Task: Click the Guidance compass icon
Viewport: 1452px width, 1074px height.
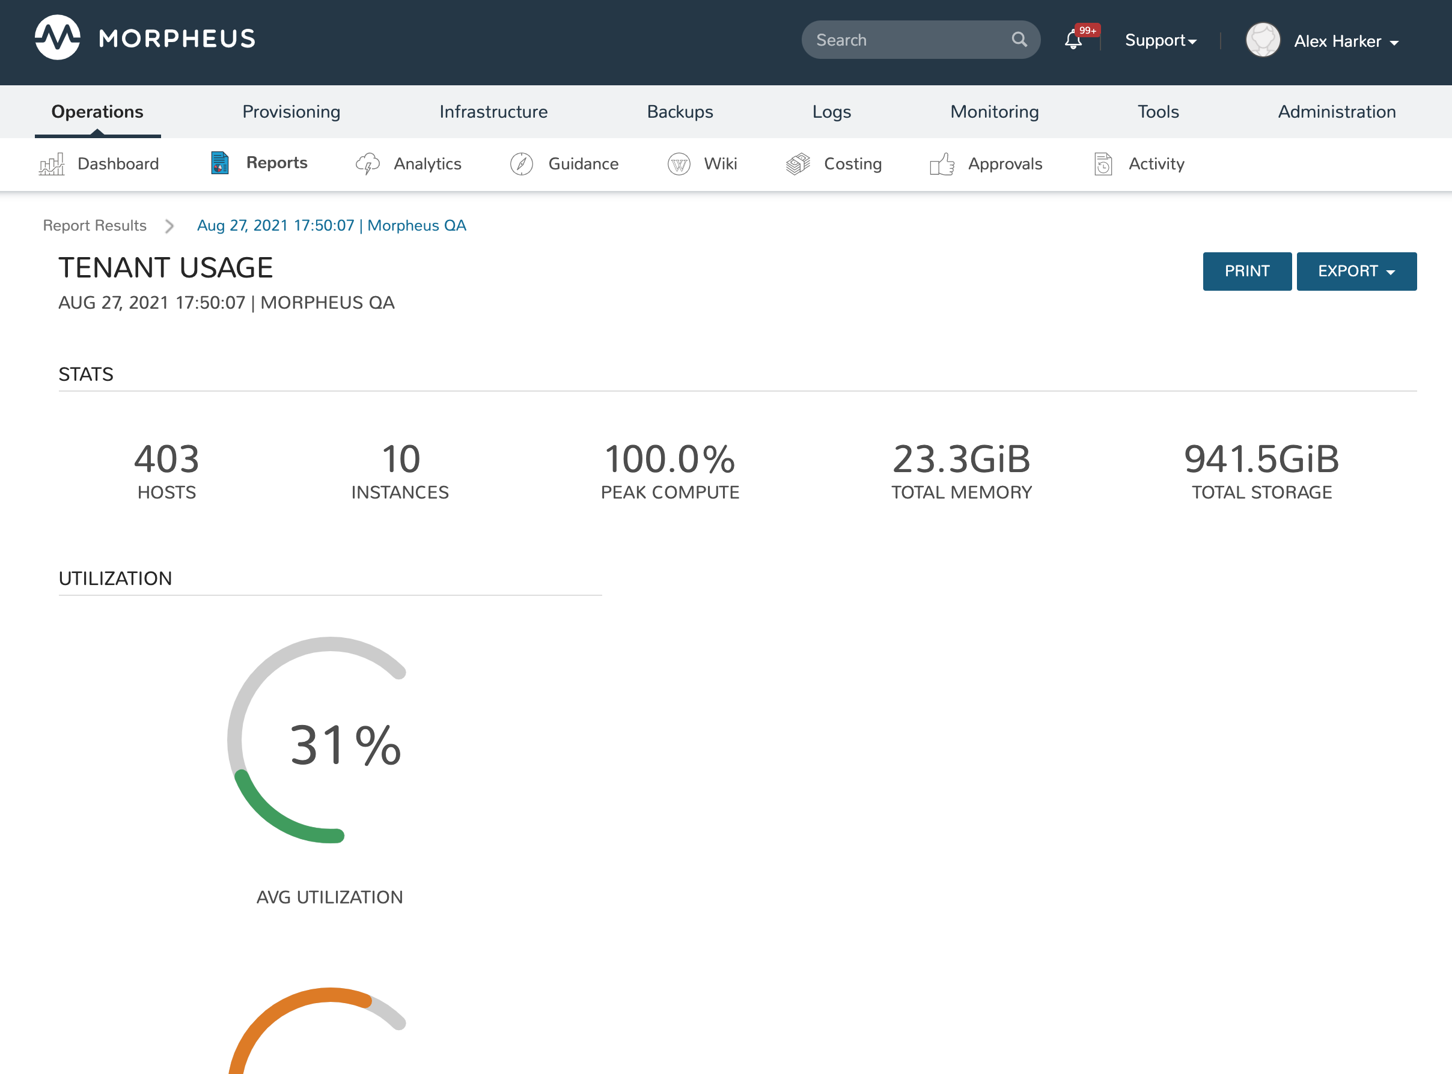Action: (x=522, y=164)
